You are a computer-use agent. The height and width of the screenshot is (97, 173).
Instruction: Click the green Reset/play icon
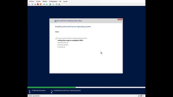click(x=47, y=4)
